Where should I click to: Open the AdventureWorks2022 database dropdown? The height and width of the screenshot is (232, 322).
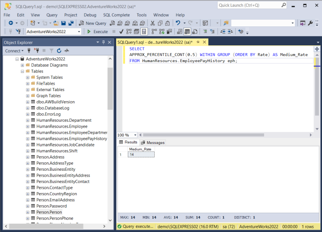(79, 31)
